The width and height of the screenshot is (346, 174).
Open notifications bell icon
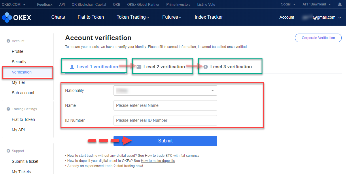pos(340,4)
